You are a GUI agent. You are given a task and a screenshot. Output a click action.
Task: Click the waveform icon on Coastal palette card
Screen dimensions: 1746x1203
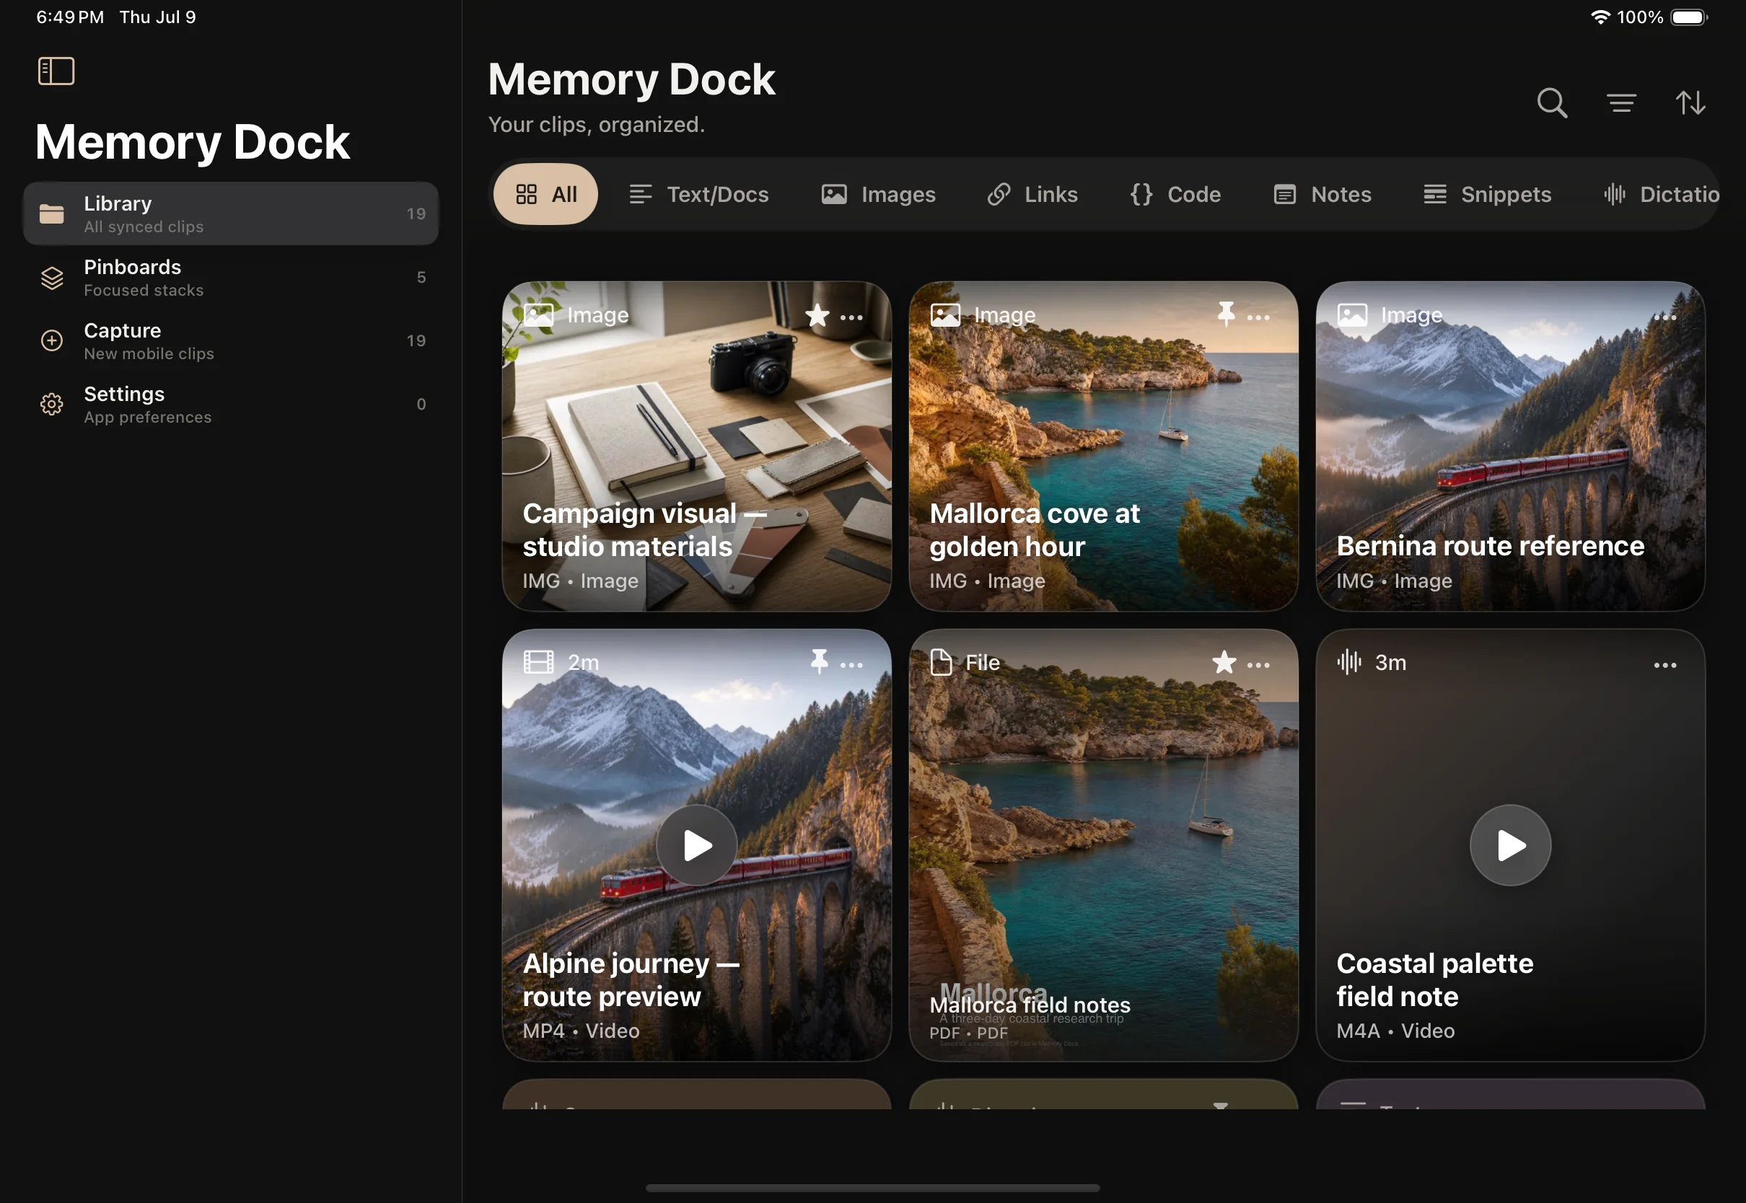click(x=1349, y=662)
